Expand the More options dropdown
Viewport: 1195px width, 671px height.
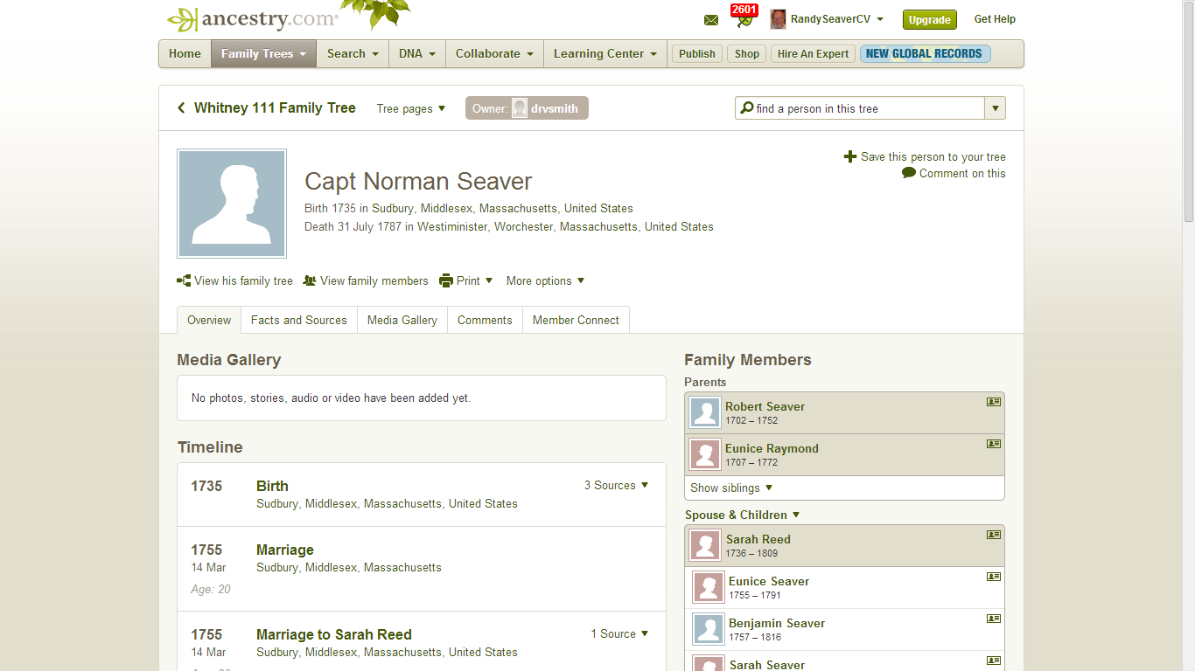click(544, 280)
